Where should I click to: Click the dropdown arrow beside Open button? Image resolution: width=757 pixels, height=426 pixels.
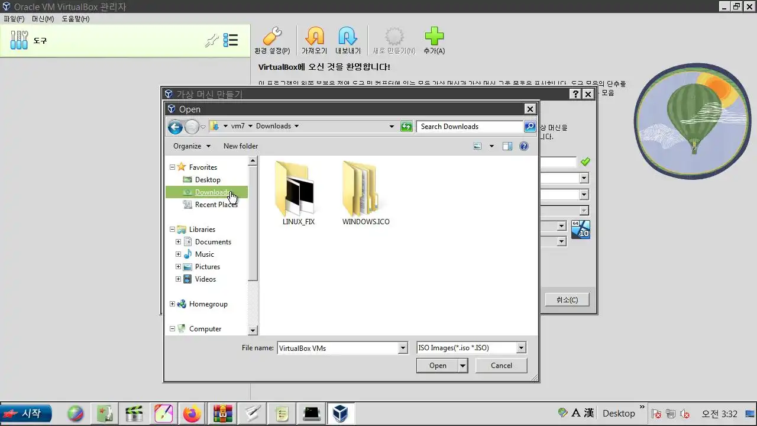tap(463, 366)
